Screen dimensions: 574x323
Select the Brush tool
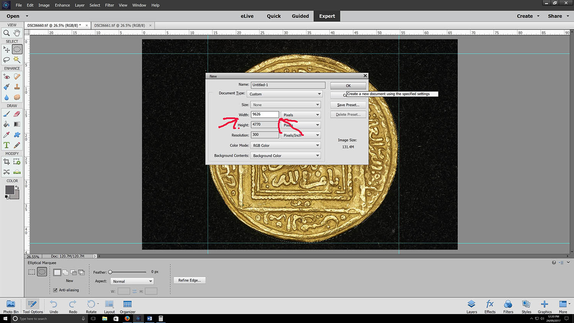[x=7, y=114]
